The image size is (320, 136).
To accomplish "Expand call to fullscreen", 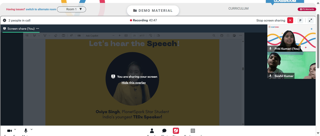I will tap(310, 20).
